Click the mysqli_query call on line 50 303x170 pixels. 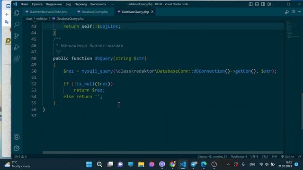click(97, 71)
